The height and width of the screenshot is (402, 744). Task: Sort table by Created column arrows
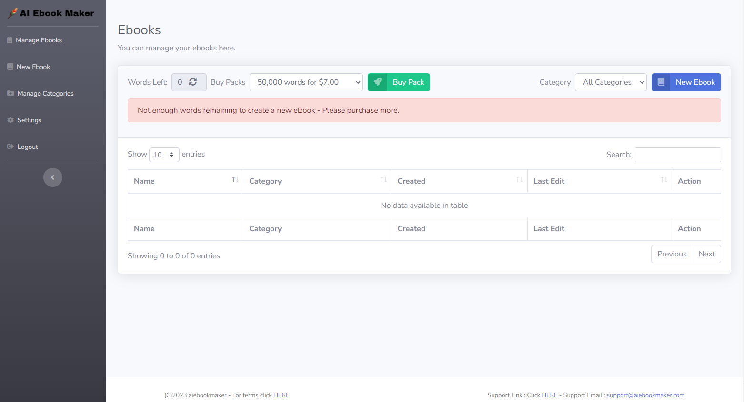click(519, 180)
